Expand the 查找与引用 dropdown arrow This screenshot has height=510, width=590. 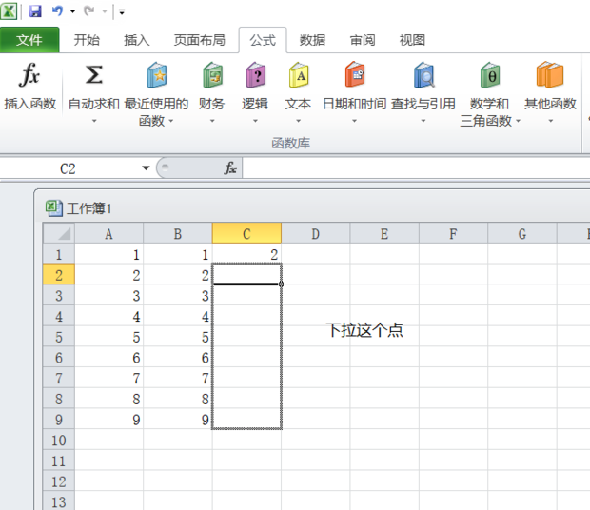[x=423, y=121]
